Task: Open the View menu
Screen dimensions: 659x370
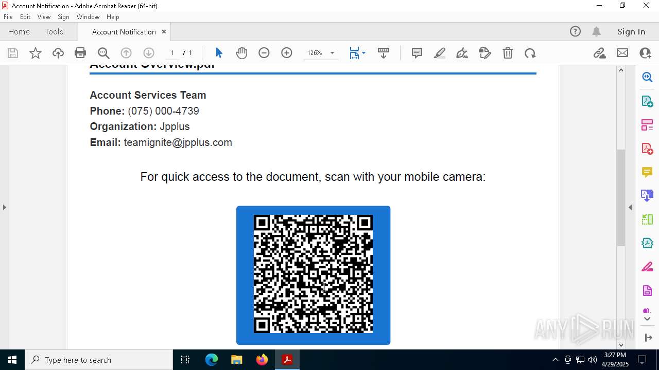Action: (44, 16)
